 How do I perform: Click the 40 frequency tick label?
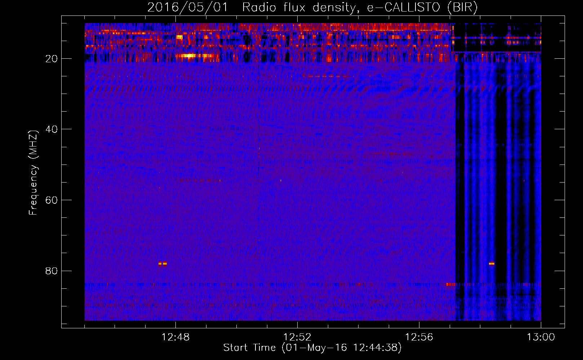pos(52,129)
